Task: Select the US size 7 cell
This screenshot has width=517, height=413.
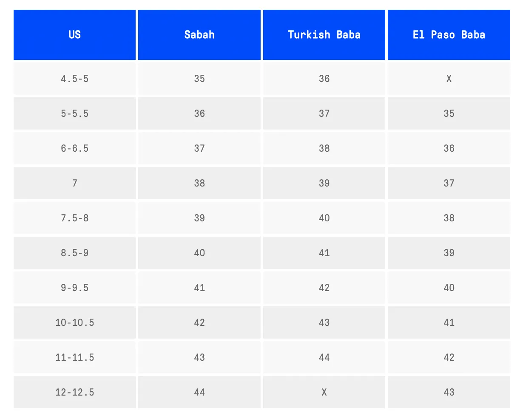Action: (x=74, y=183)
